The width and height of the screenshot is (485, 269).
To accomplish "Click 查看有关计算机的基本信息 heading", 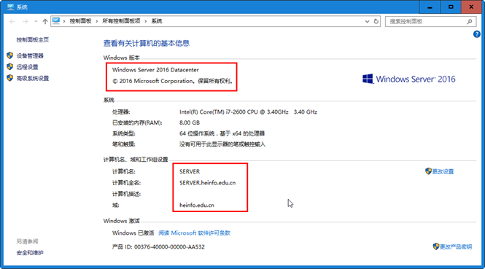I will (x=147, y=43).
